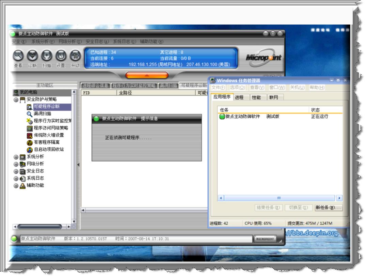Click the 程序行为实时监控策略 icon in the sidebar
365x276 pixels.
click(30, 121)
